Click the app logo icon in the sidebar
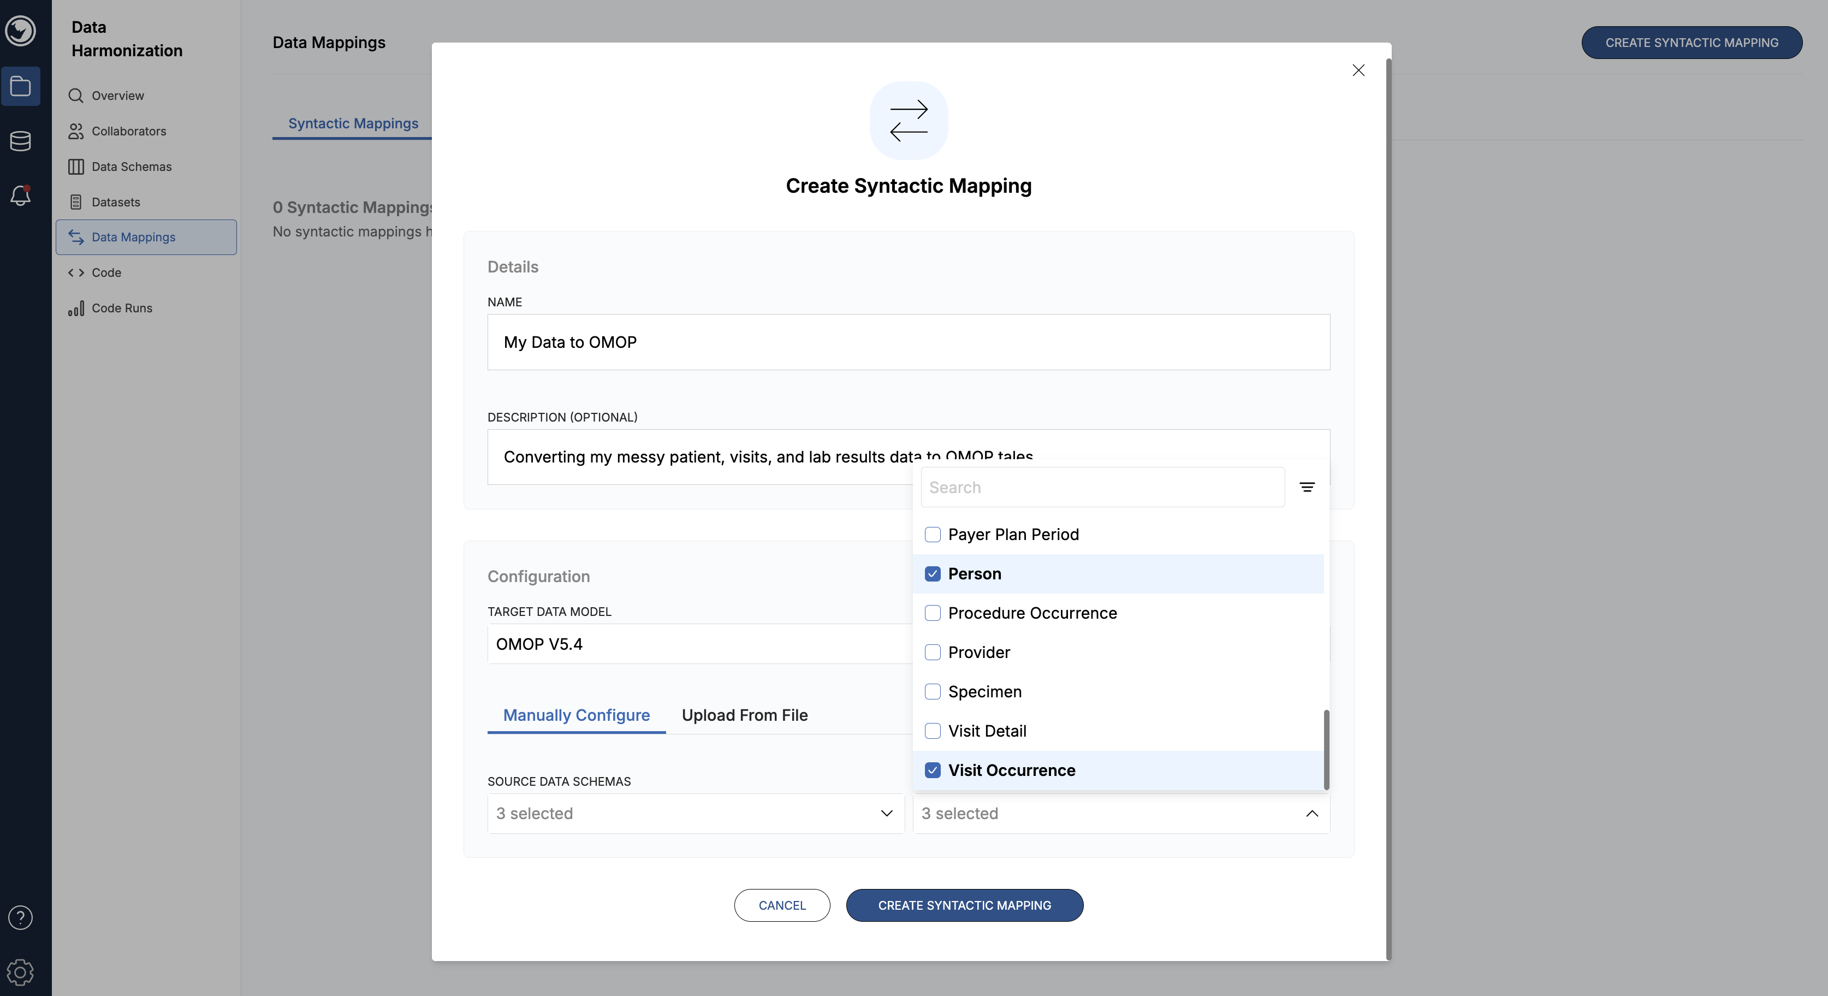 click(21, 31)
